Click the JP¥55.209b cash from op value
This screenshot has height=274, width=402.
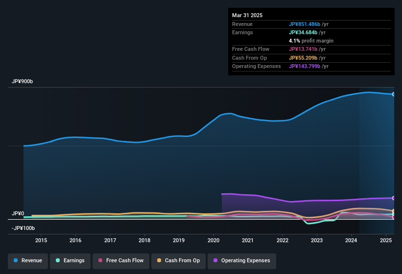pyautogui.click(x=303, y=58)
